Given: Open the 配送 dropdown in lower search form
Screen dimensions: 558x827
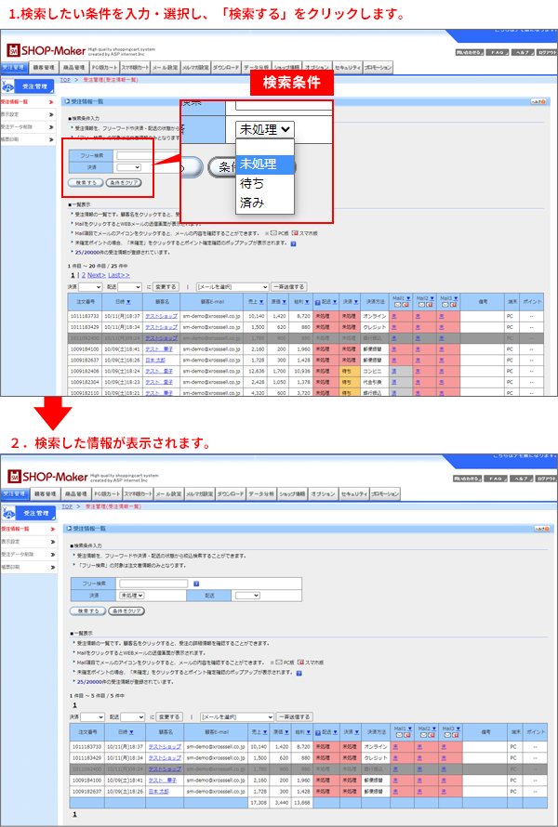Looking at the screenshot, I should pyautogui.click(x=247, y=595).
